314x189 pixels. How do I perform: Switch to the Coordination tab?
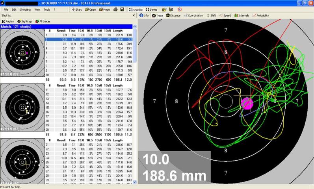coord(193,15)
